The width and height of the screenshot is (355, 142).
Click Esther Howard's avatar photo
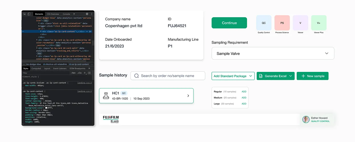[306, 119]
